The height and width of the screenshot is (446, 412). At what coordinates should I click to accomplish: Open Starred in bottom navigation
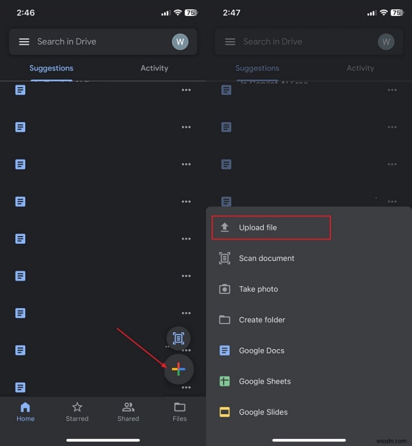point(77,412)
